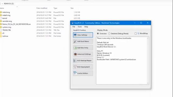Click the system.img file icon
This screenshot has height=97, width=173.
pos(1,27)
